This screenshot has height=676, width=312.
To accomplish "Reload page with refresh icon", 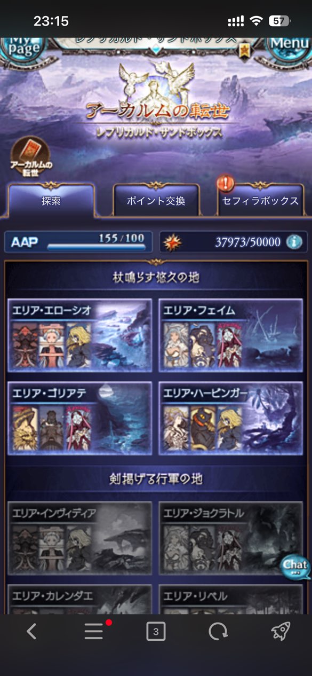I will pos(218,632).
